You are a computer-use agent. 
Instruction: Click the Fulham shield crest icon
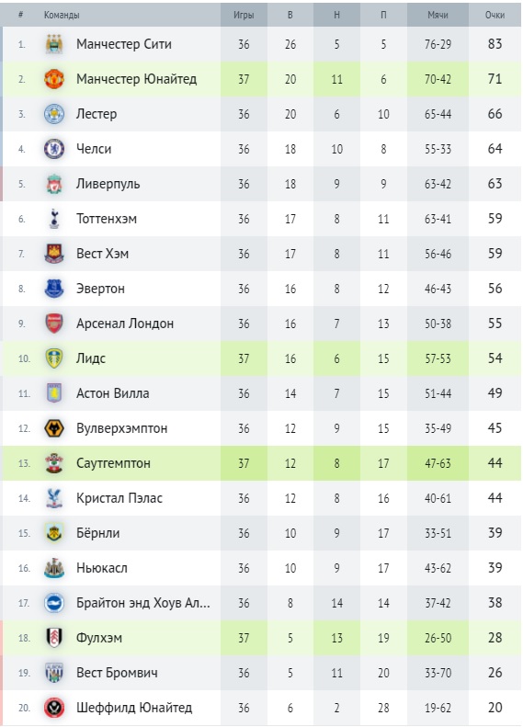pos(54,638)
